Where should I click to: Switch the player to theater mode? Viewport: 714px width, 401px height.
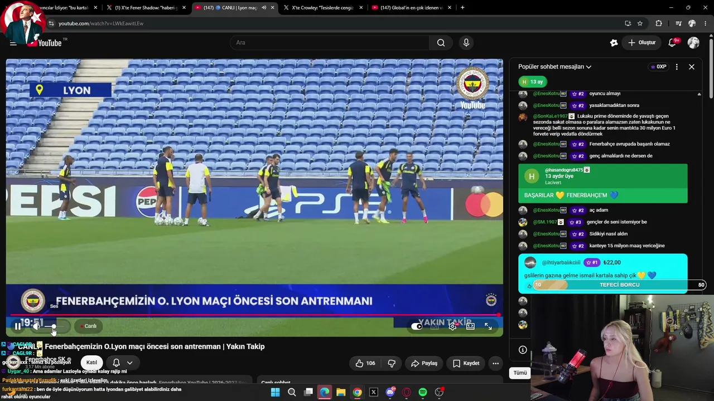coord(470,326)
